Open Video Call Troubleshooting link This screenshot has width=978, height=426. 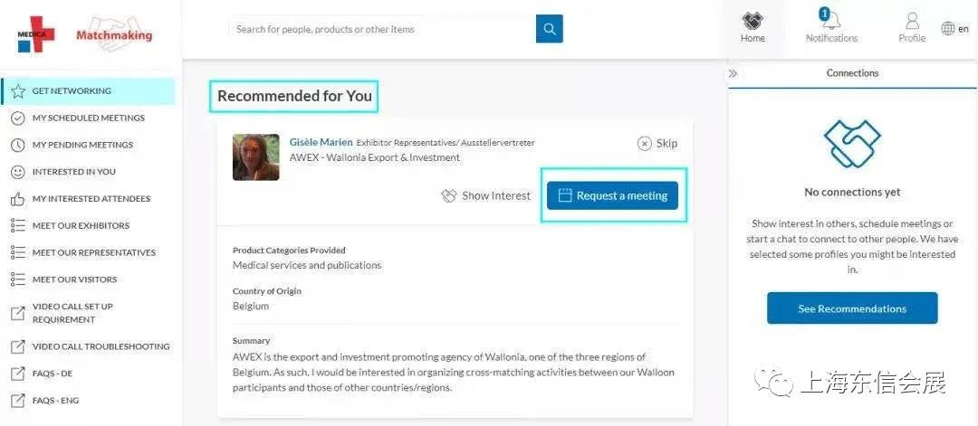(101, 346)
